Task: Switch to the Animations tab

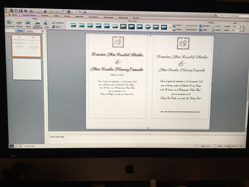Action: 108,17
